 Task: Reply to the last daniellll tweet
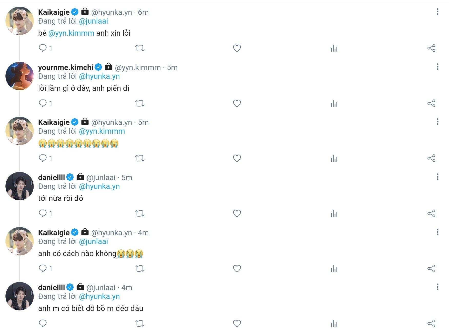(x=43, y=323)
